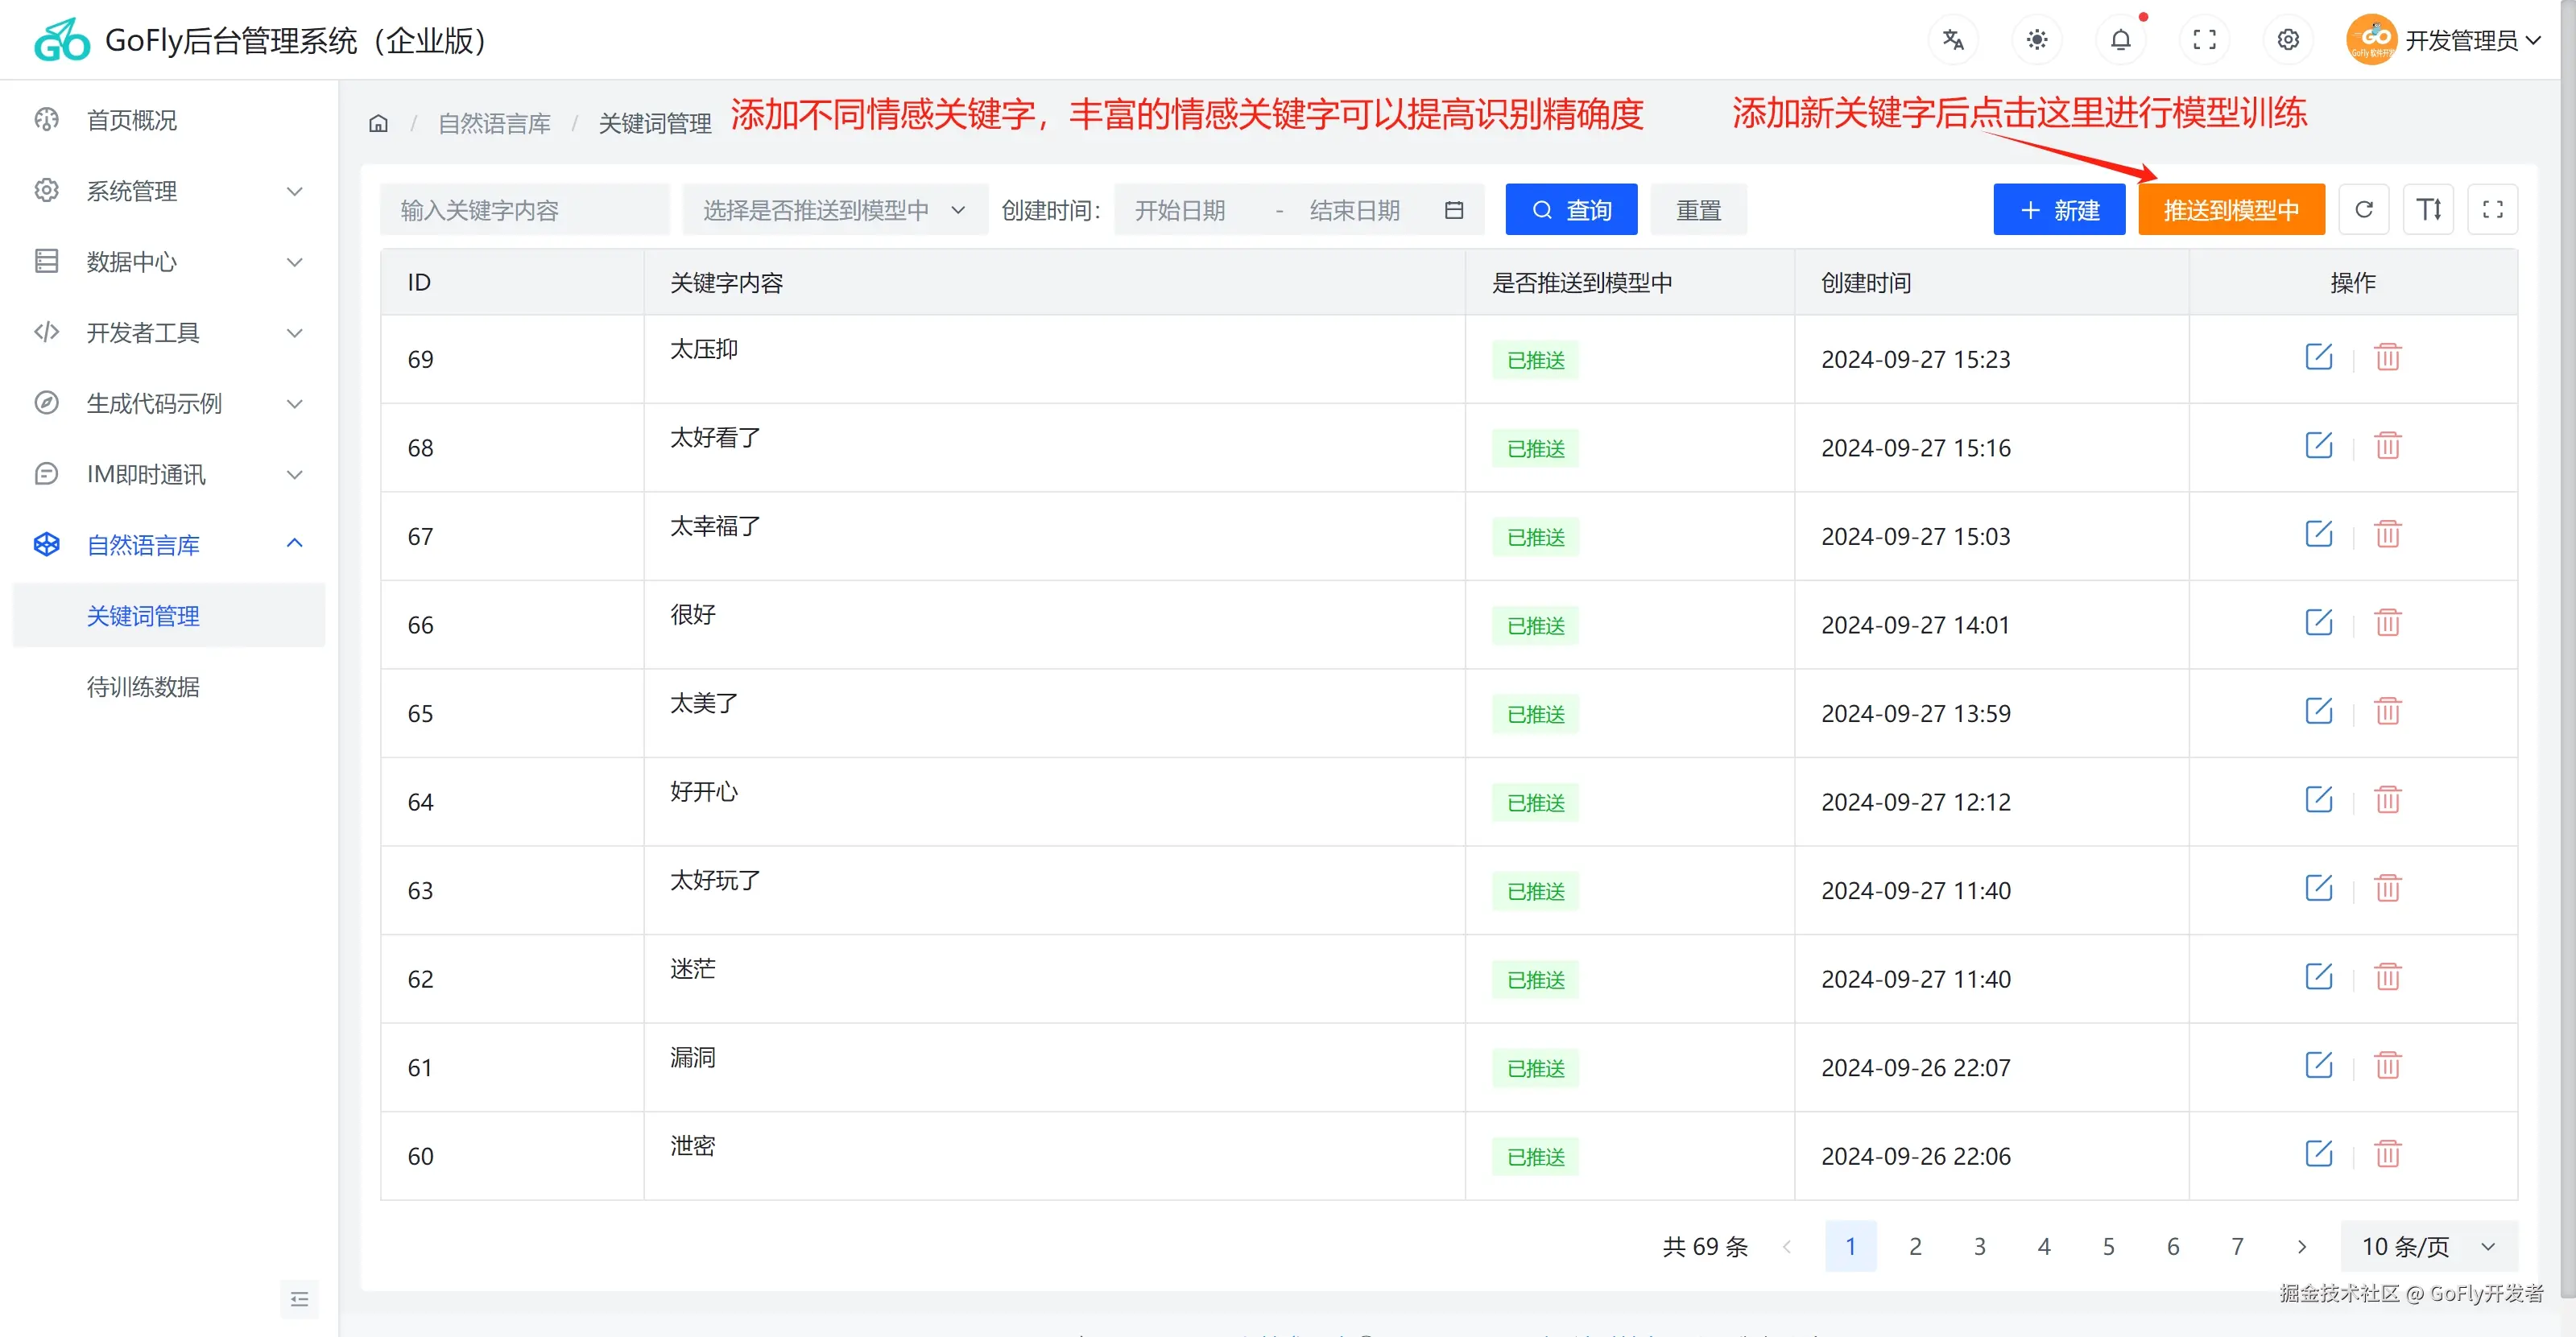Open the push-to-model status dropdown
2576x1337 pixels.
(x=834, y=210)
